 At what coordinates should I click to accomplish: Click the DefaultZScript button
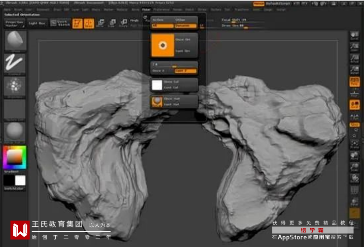point(278,4)
